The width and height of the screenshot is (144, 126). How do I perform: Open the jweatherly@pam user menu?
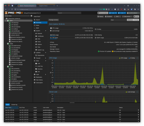pyautogui.click(x=133, y=13)
